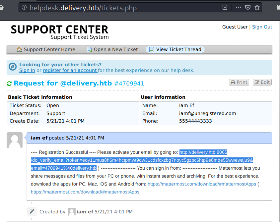Open a New Ticket tab
The image size is (280, 222).
pos(112,49)
